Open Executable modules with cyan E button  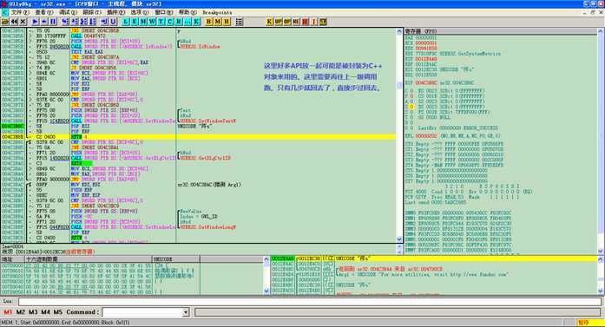click(135, 22)
